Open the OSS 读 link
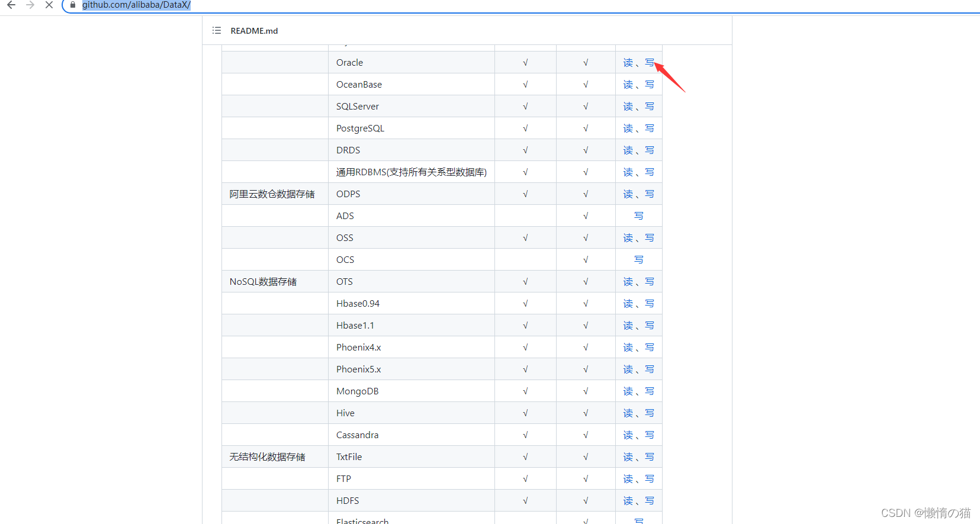980x524 pixels. [628, 238]
